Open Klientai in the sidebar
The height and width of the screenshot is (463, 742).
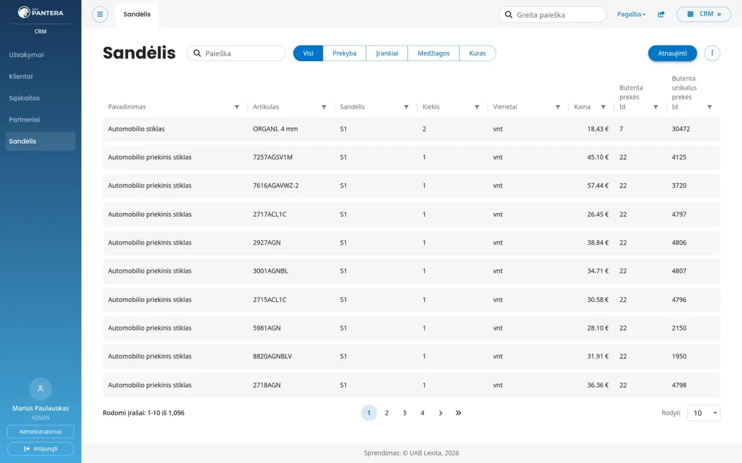(41, 77)
